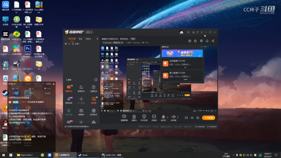Mute the 麦克风 microphone
Image resolution: width=281 pixels, height=158 pixels.
point(163,117)
